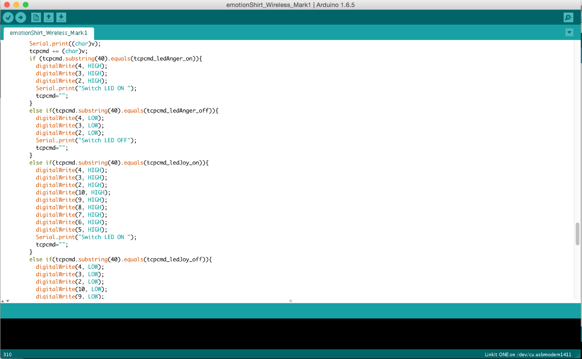Click line 'digitalWrite(6, HIGH);'

click(x=72, y=222)
